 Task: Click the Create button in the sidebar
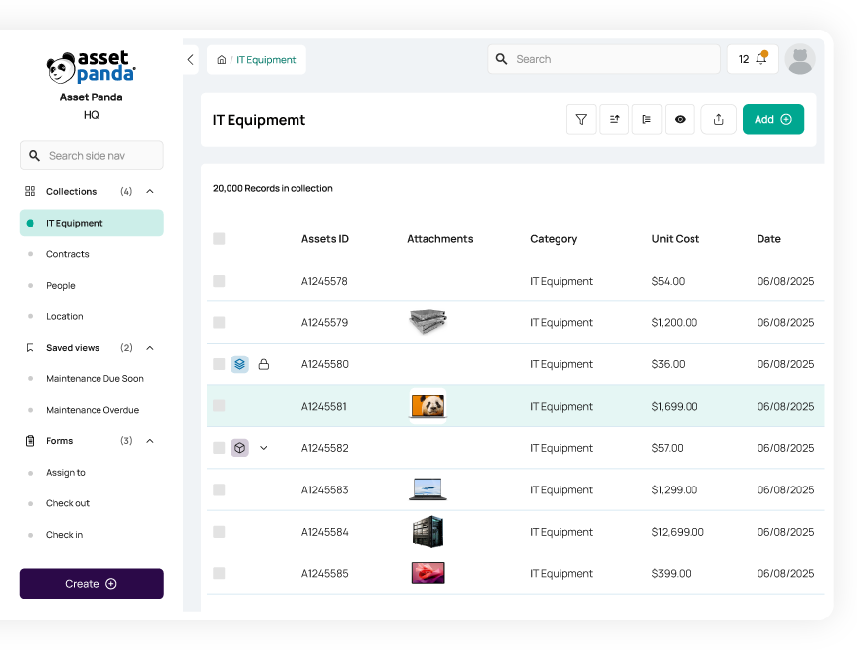(x=91, y=583)
